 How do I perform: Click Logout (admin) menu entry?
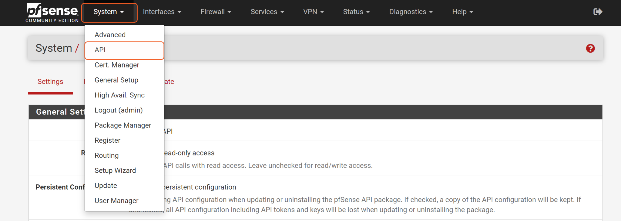(119, 110)
